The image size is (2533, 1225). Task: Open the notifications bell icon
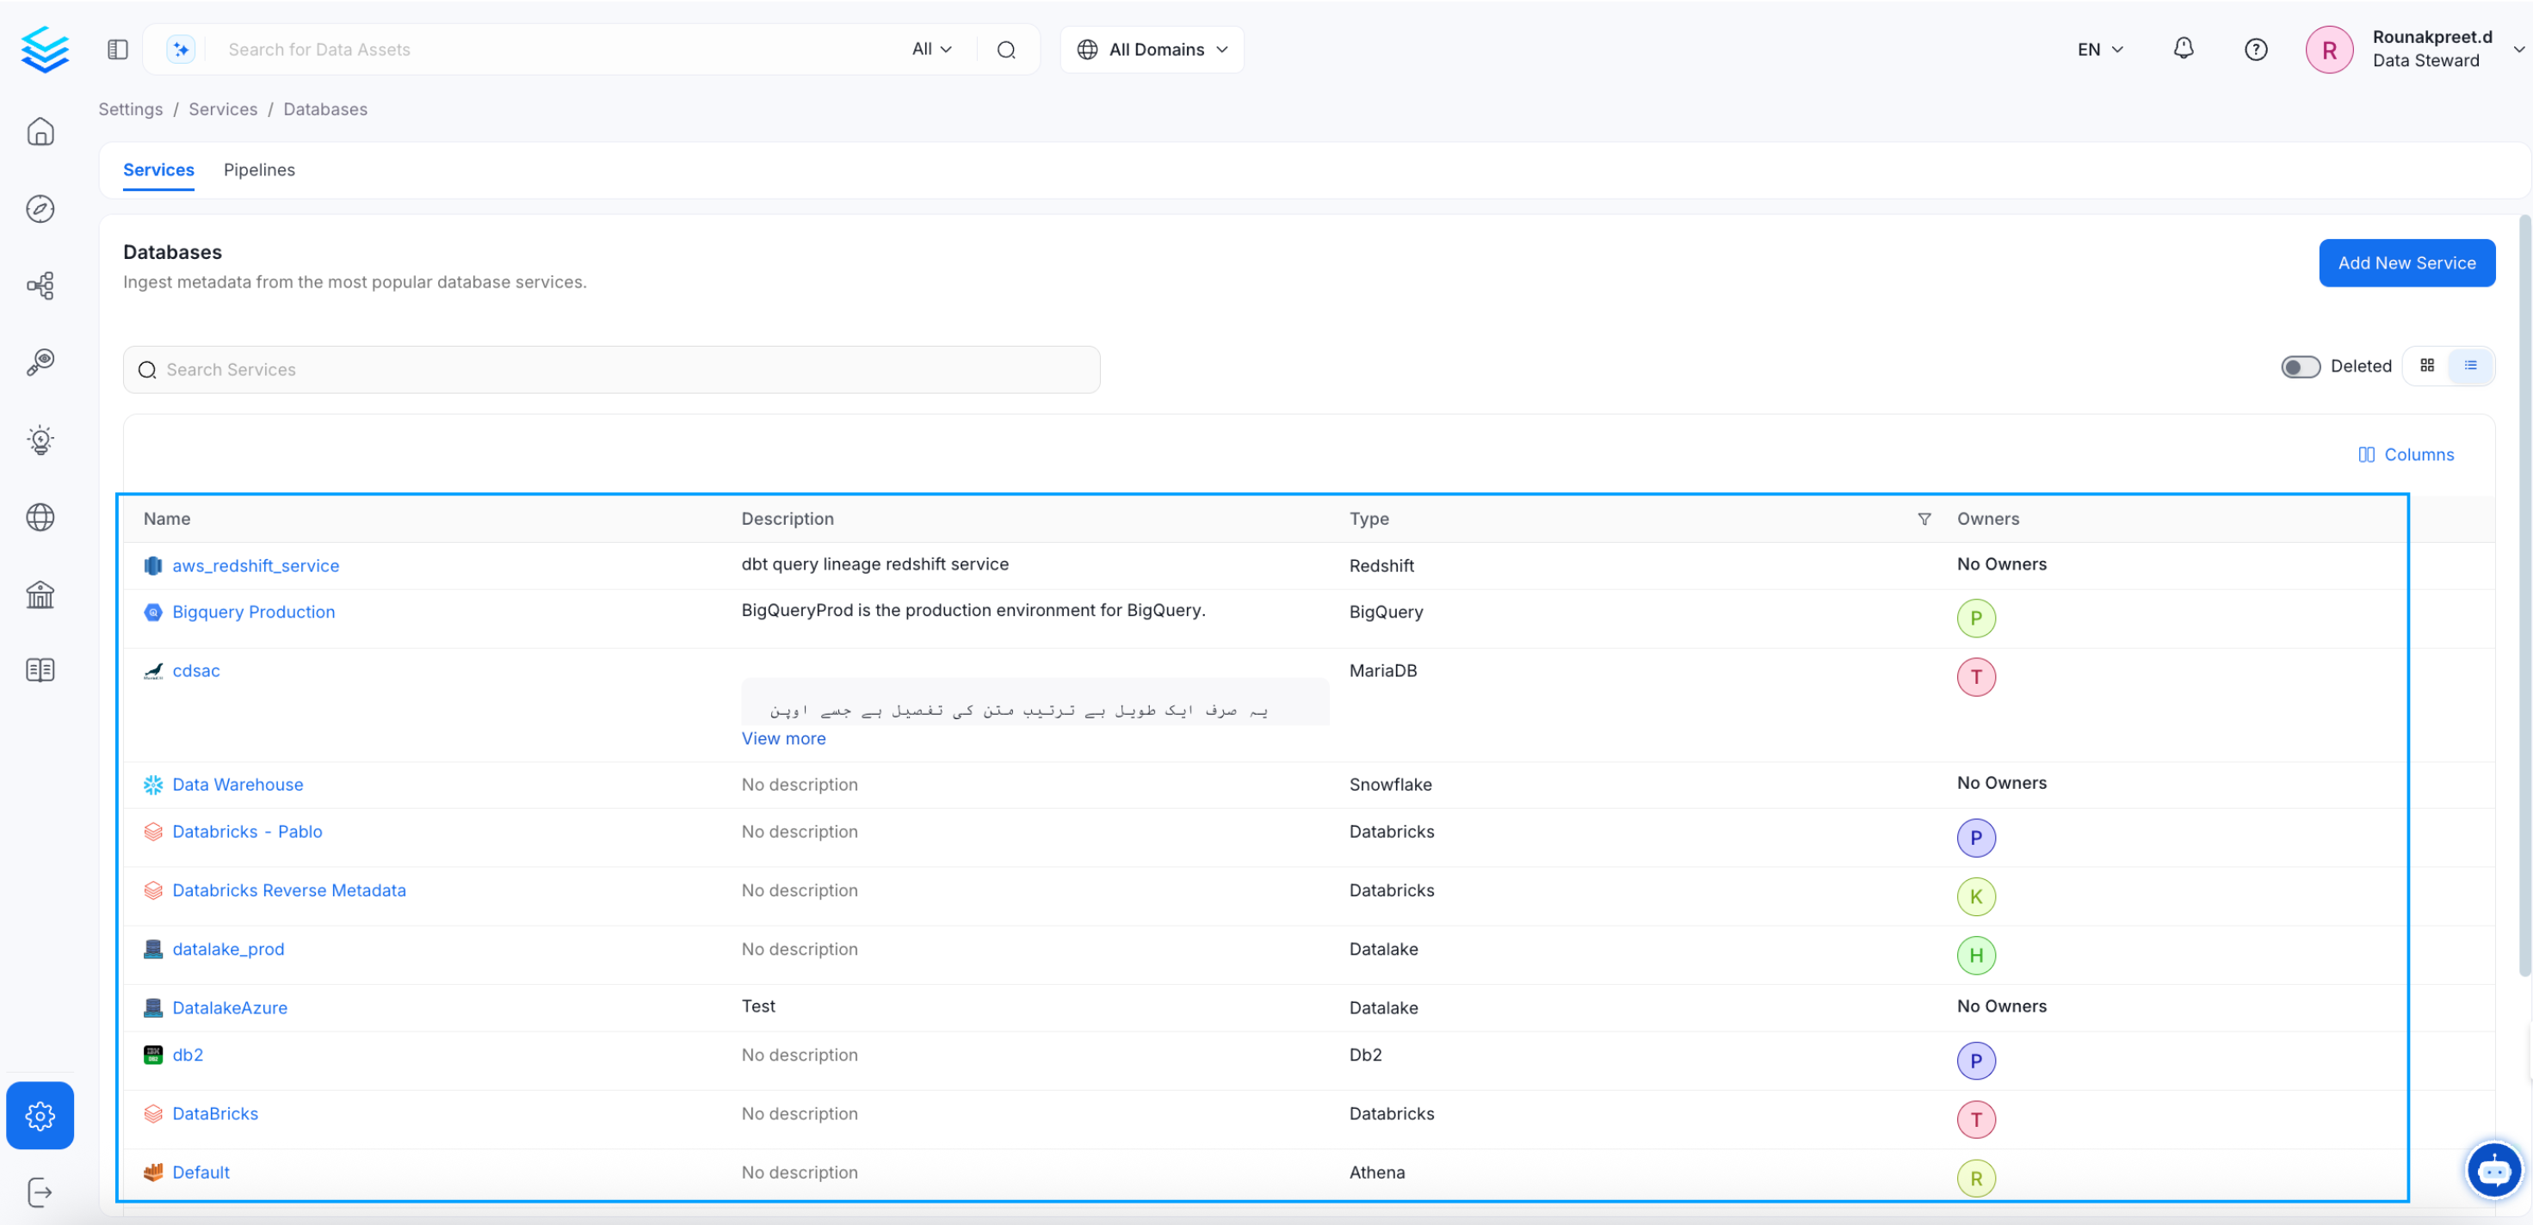2183,49
